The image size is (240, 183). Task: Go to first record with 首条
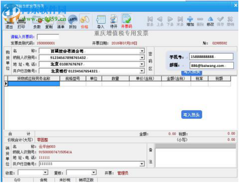coord(150,21)
